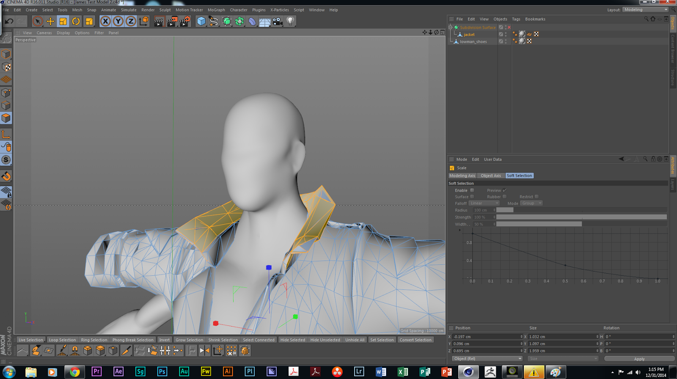Collapse the Subdivision Surface tree item
The image size is (677, 379).
point(451,27)
